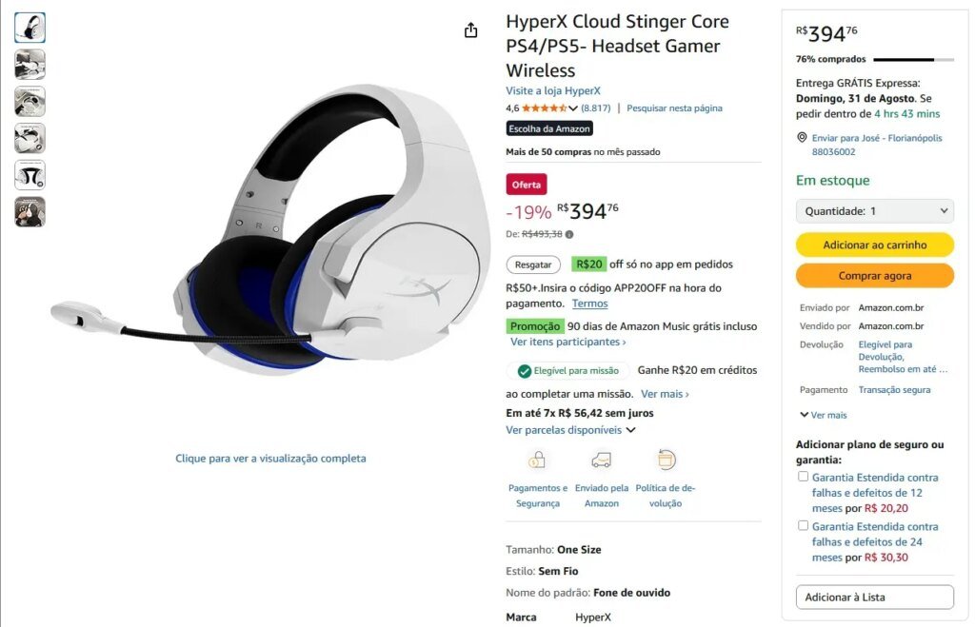Click the Política de devolução box icon

(666, 460)
